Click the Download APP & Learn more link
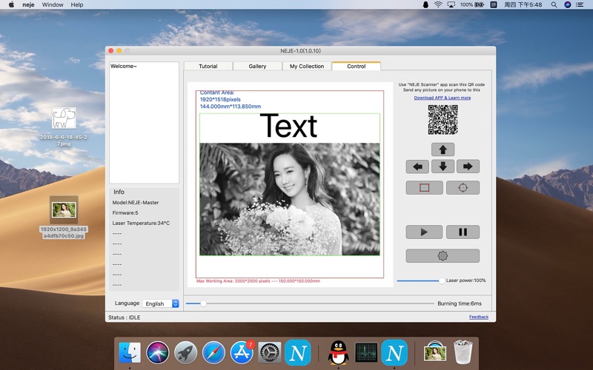 click(442, 98)
